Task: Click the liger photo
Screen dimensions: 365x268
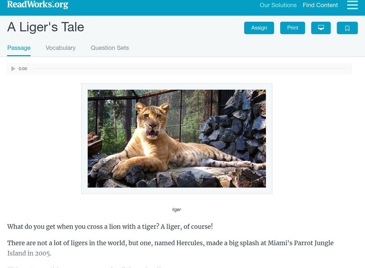Action: 177,139
